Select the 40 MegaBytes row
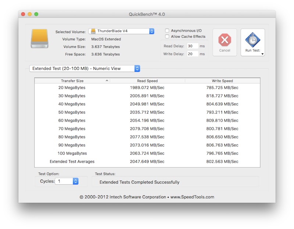This screenshot has width=294, height=229. 147,104
